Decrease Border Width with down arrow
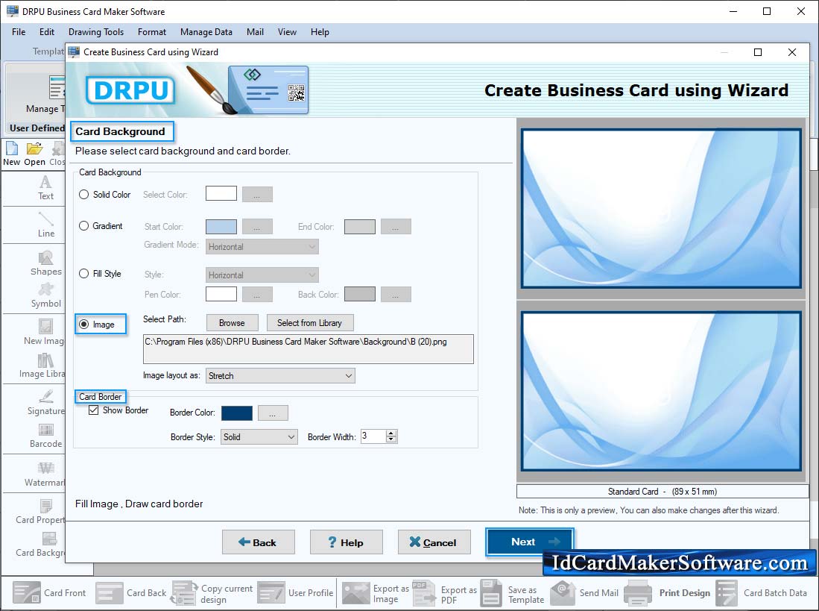This screenshot has width=819, height=611. pos(391,439)
